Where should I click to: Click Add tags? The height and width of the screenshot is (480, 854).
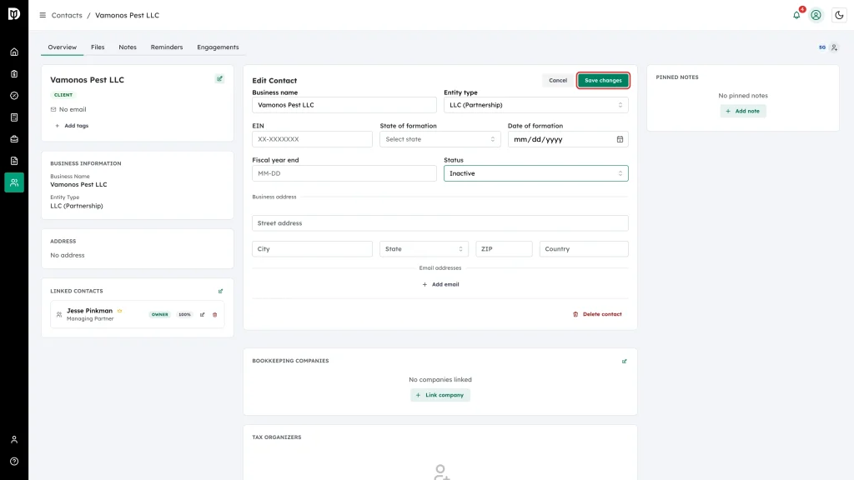pyautogui.click(x=72, y=126)
